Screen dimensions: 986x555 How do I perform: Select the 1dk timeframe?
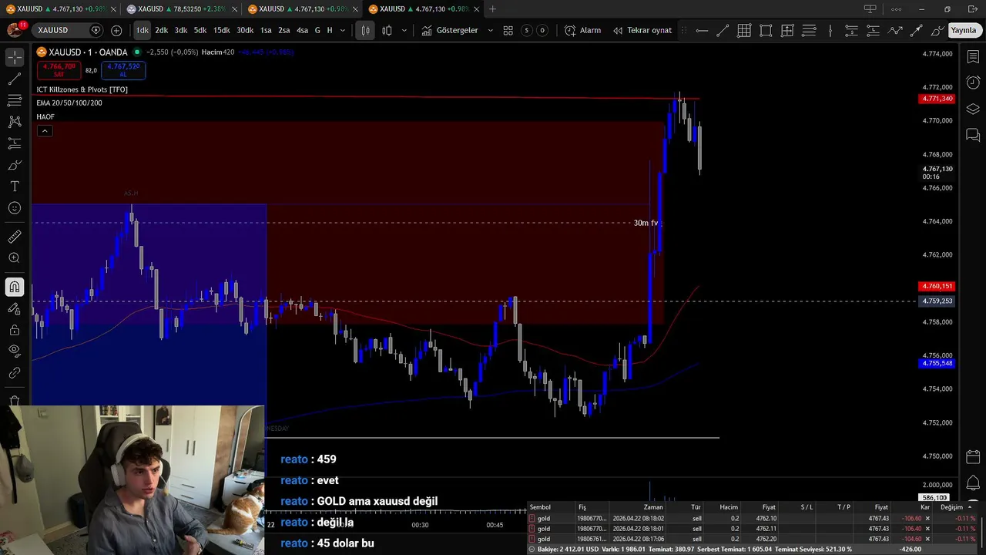[143, 30]
